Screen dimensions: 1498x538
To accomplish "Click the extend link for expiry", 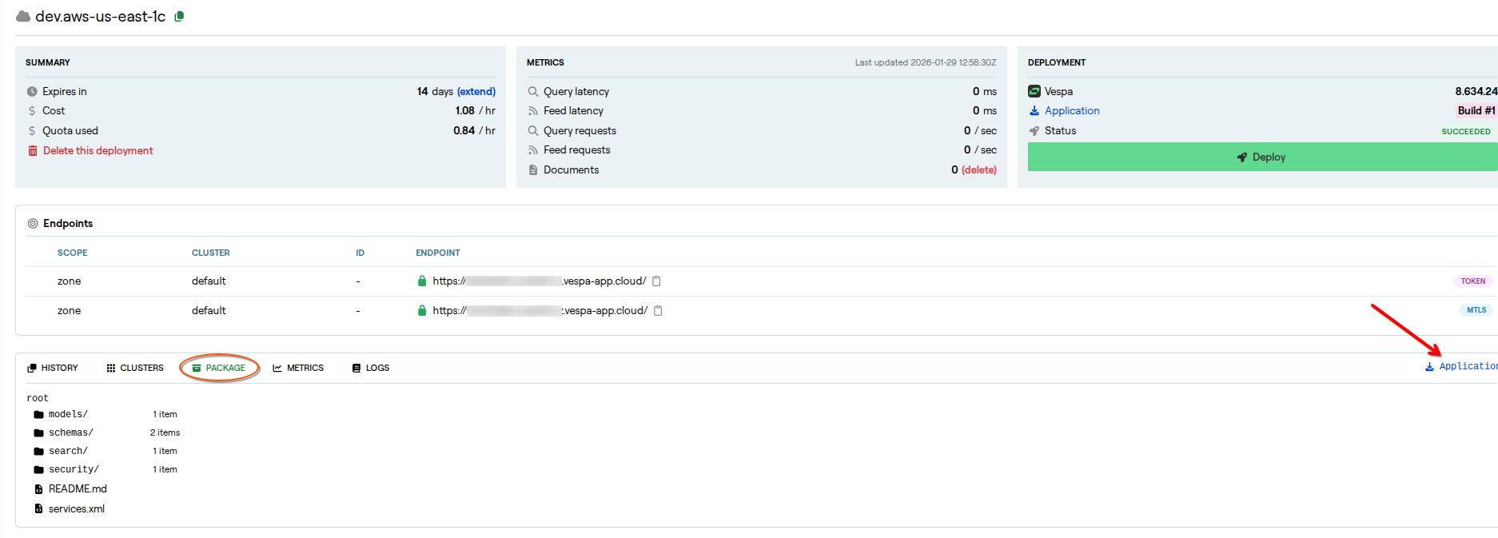I will click(x=476, y=92).
